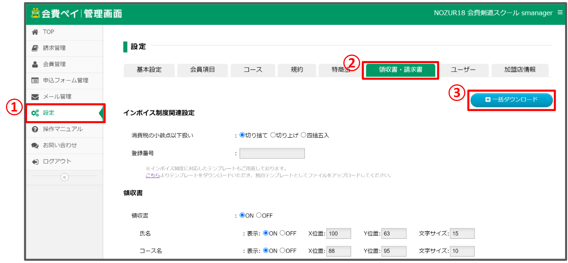The image size is (568, 263).
Task: Click the 氏名 X位置 input field
Action: (338, 234)
